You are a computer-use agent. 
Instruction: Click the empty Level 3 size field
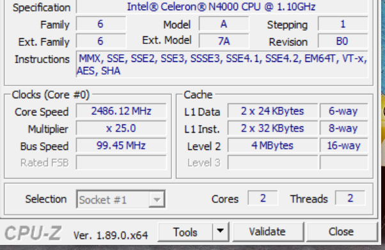(x=272, y=163)
